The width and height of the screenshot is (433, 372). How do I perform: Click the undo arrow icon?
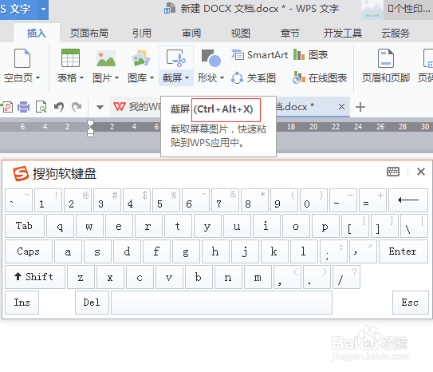[59, 107]
